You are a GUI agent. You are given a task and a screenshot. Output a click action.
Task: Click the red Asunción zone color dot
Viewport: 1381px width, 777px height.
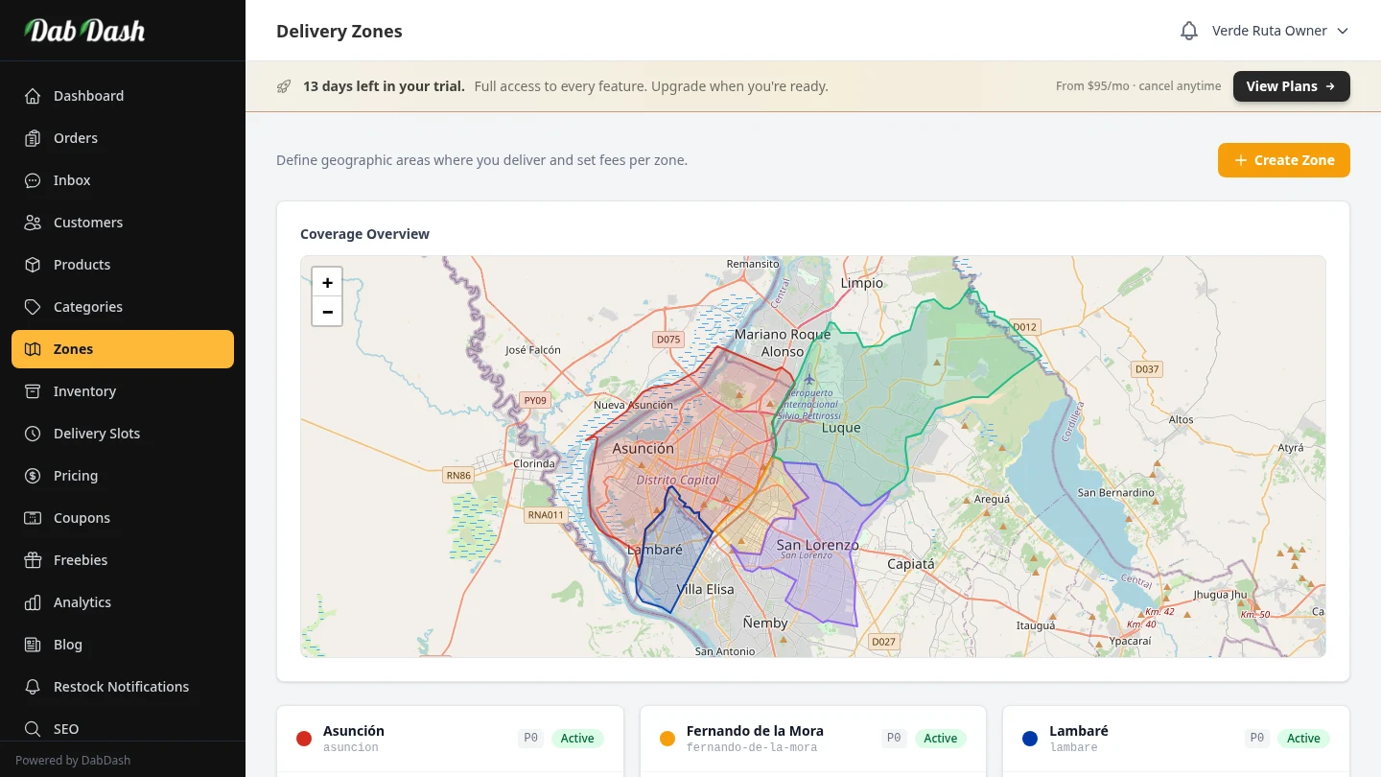coord(304,739)
